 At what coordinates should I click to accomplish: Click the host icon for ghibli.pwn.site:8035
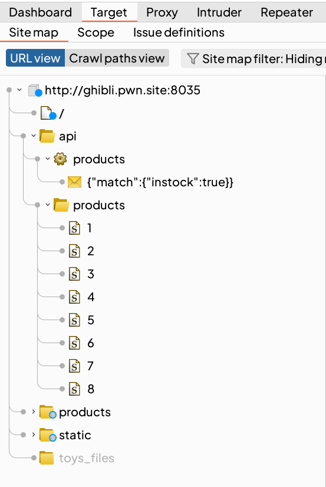coord(35,90)
